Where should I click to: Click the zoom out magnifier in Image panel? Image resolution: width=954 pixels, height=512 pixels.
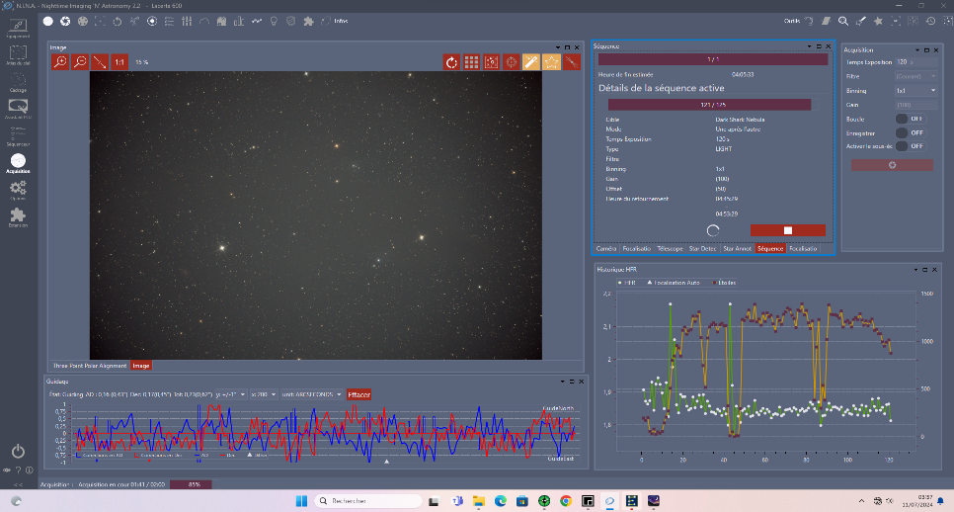80,61
